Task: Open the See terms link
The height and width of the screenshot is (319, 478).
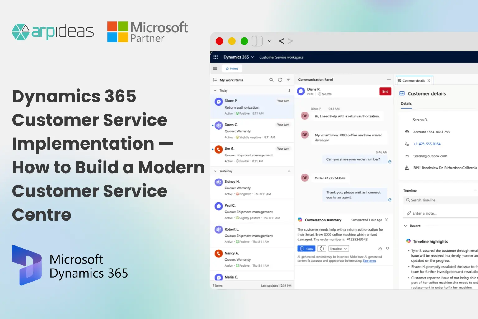Action: pos(369,261)
